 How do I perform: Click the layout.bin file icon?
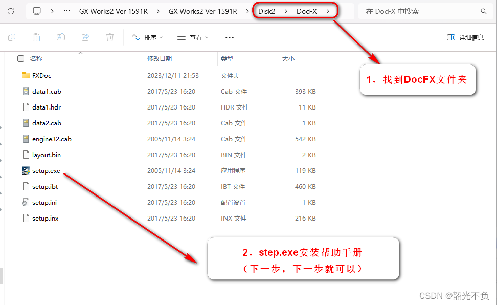pos(26,155)
